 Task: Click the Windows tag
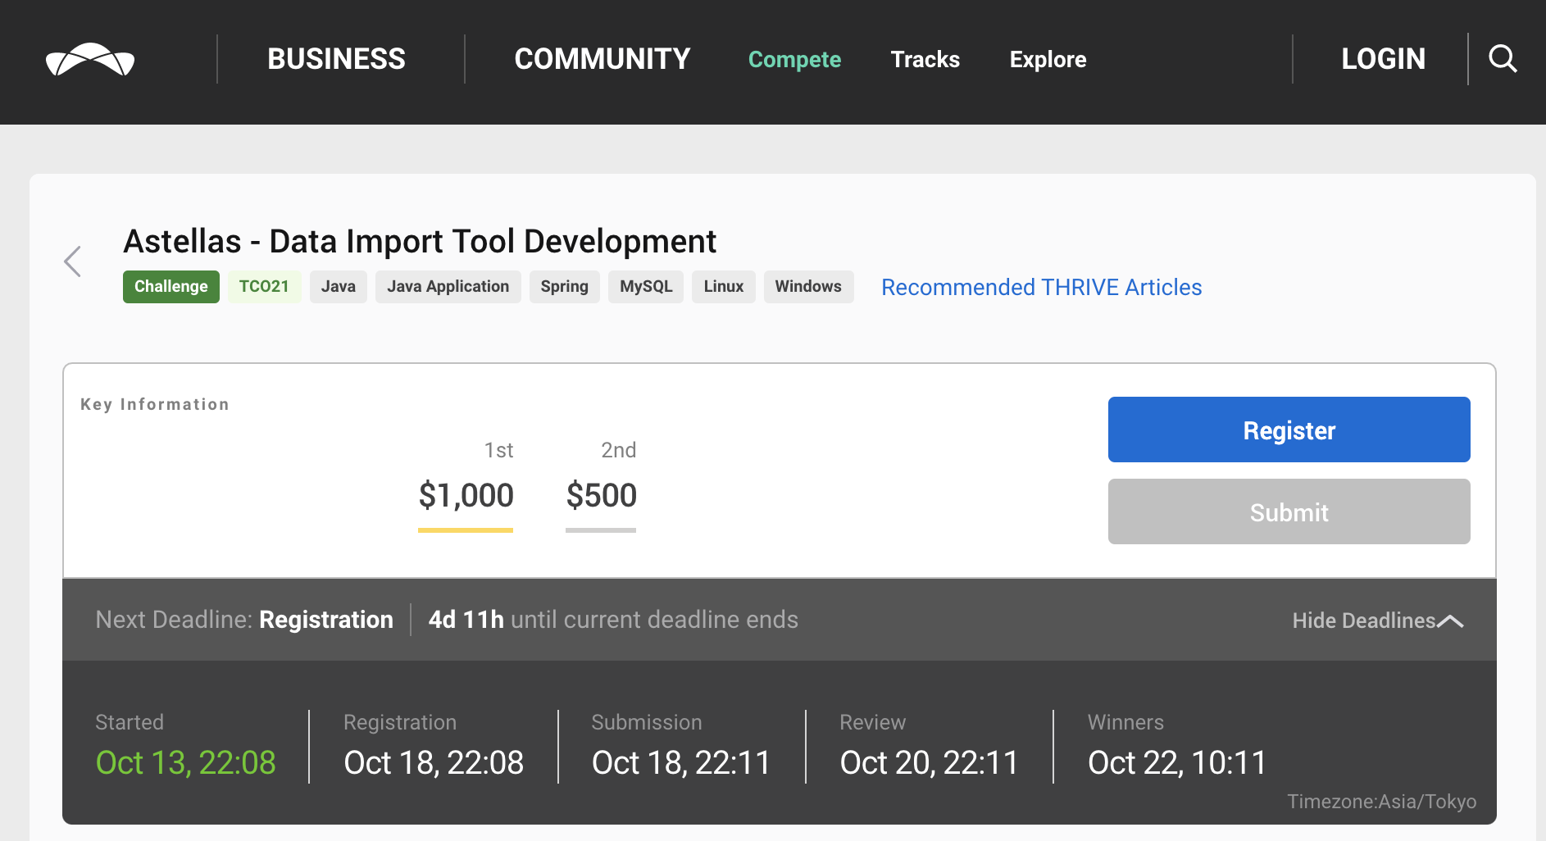[808, 287]
